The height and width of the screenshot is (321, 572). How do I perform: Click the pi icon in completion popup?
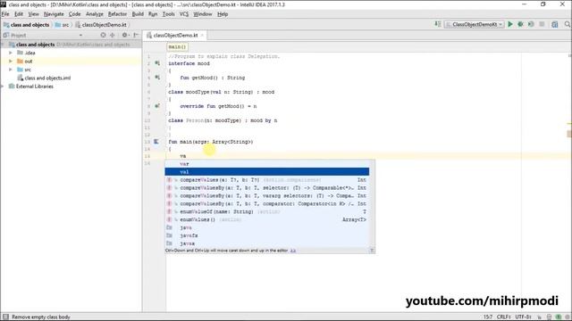(372, 251)
